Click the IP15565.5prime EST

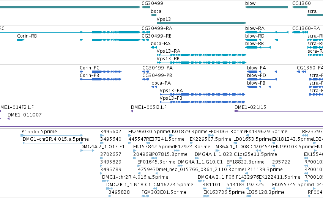tap(52, 135)
